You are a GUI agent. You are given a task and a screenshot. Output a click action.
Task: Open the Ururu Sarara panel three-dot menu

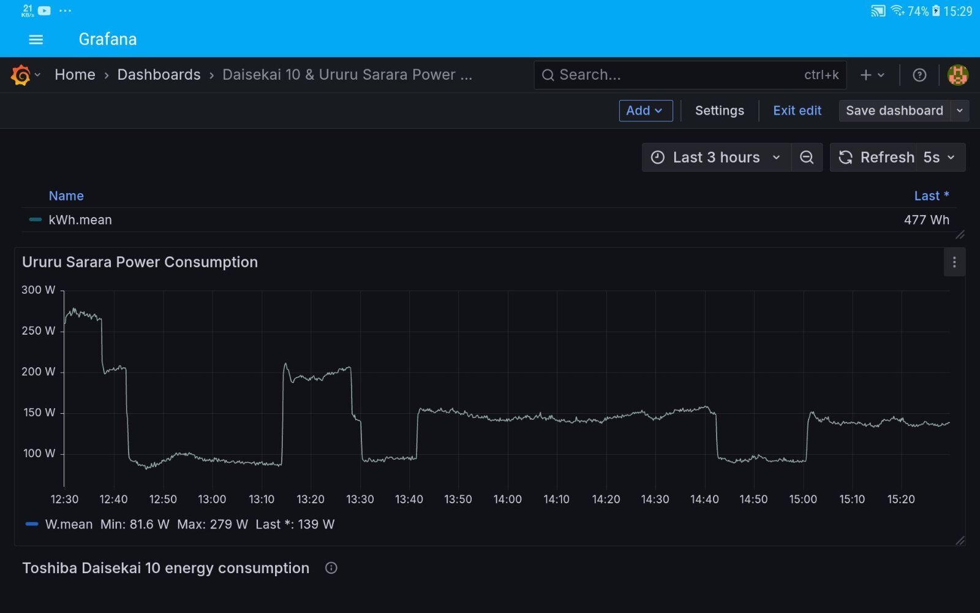pyautogui.click(x=954, y=262)
